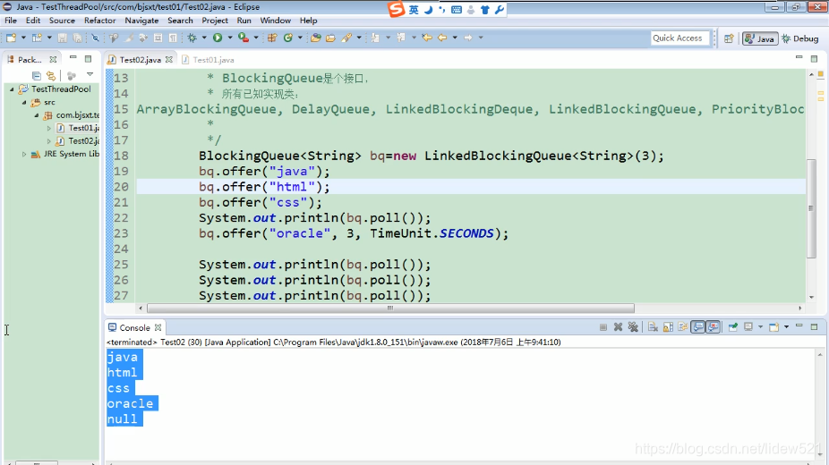Minimize the Package Explorer view

73,57
